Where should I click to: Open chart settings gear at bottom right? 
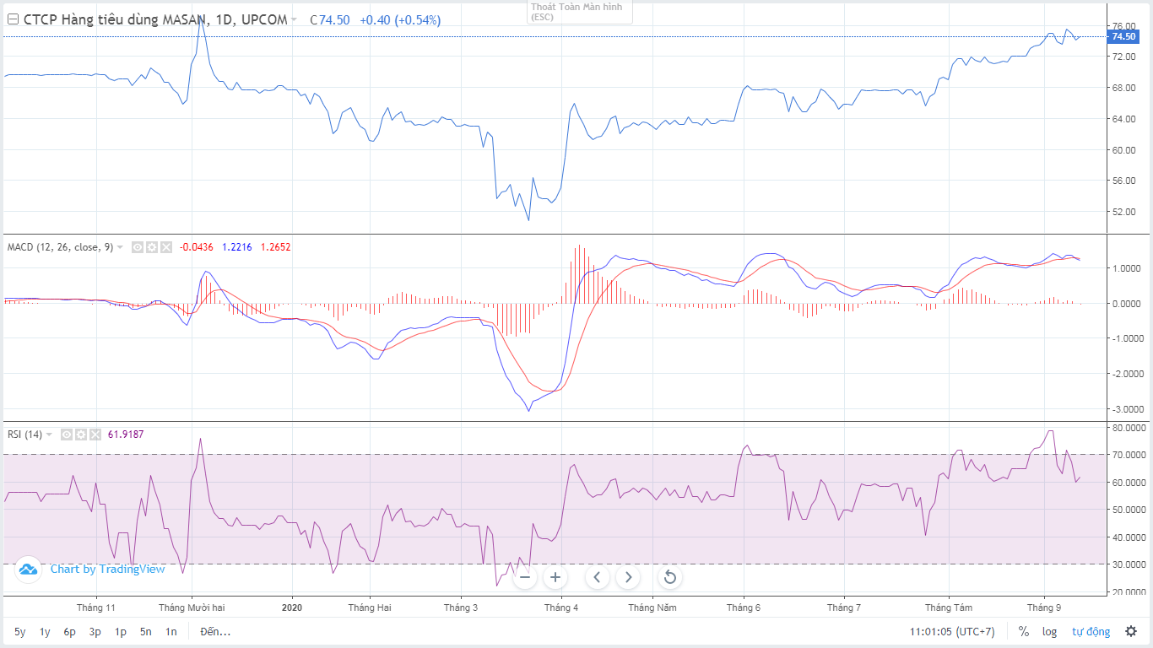(x=1130, y=631)
